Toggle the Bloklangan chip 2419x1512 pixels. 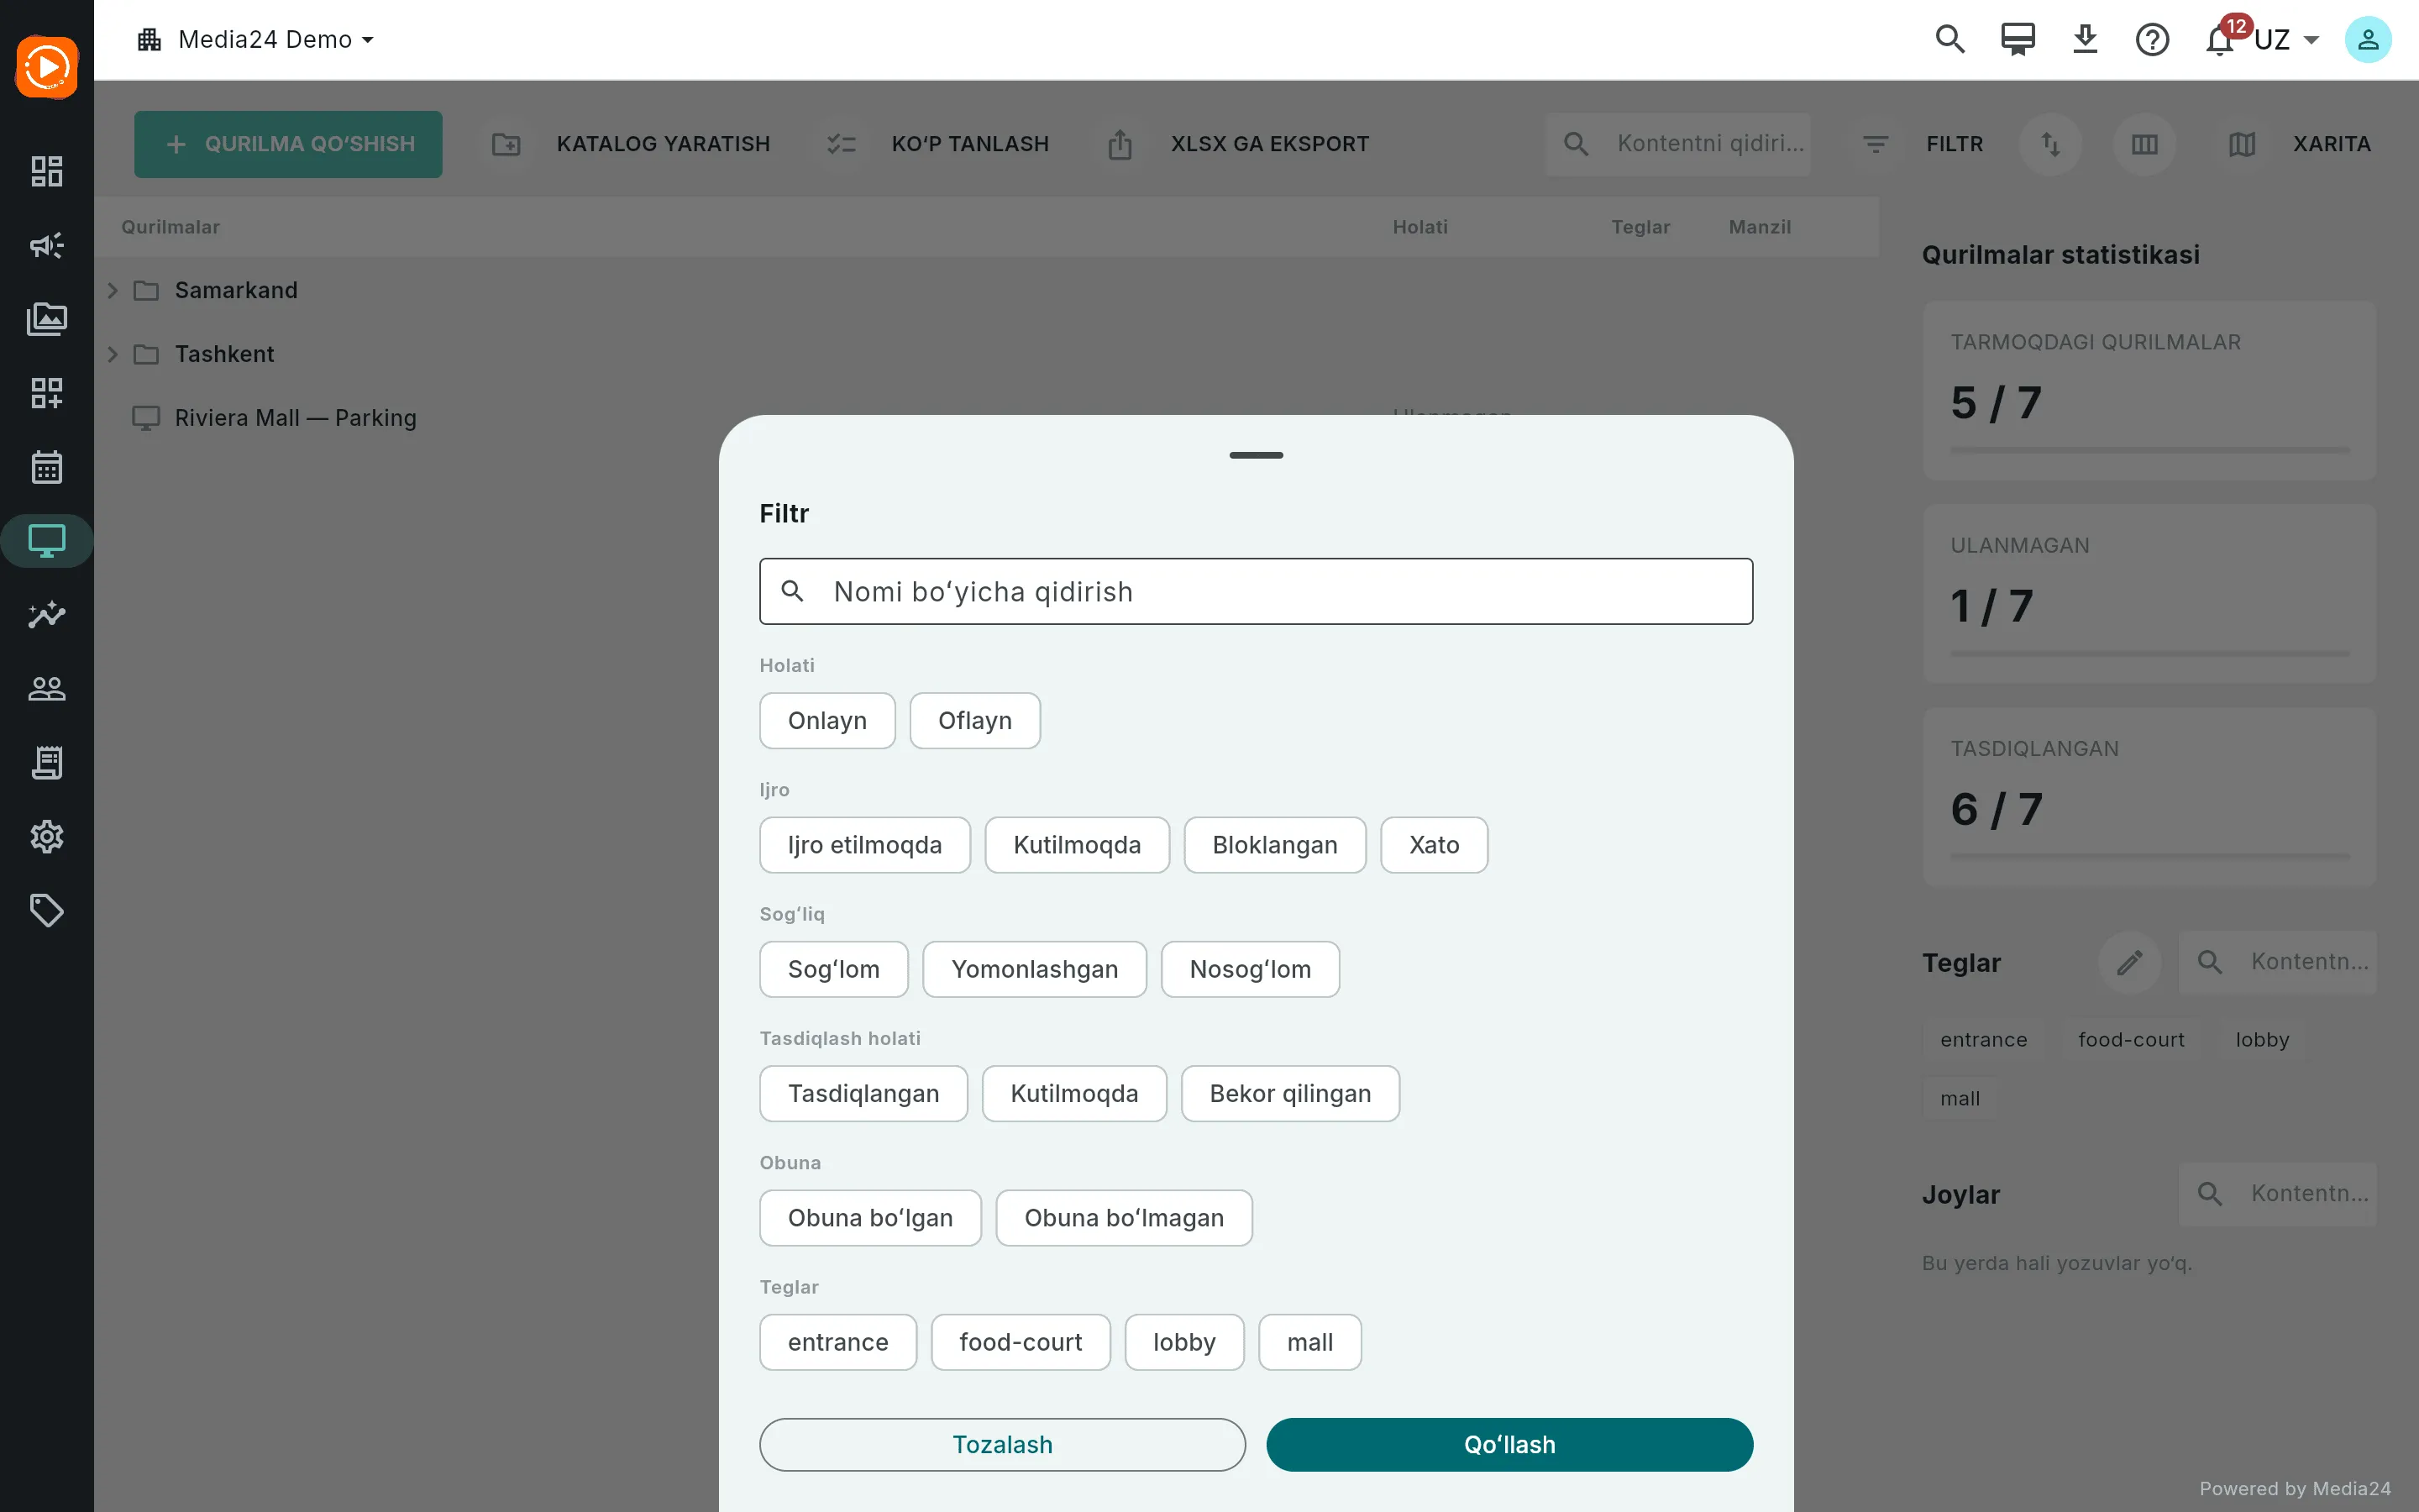pos(1274,845)
